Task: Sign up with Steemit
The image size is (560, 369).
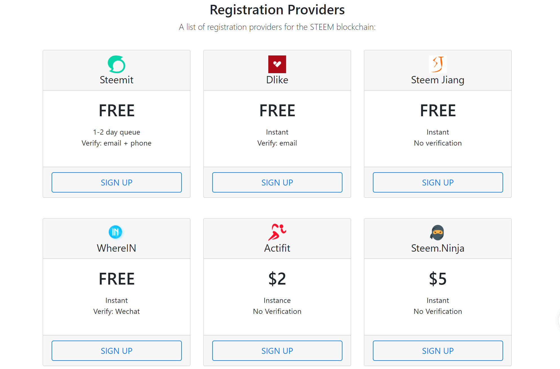Action: click(116, 182)
